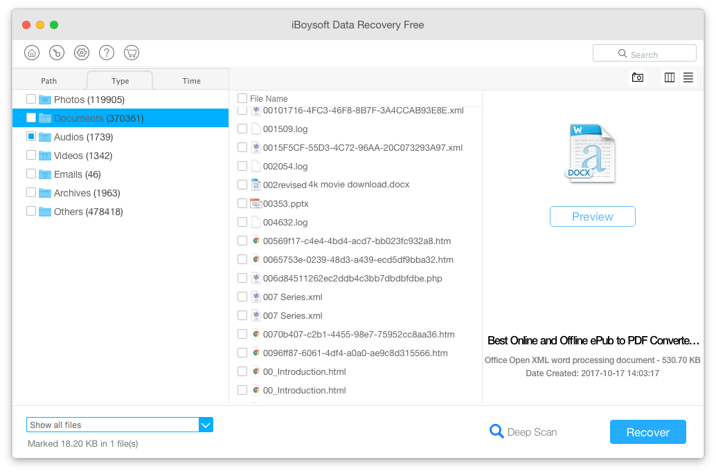The height and width of the screenshot is (473, 716).
Task: Click the shopping cart purchase icon
Action: click(132, 53)
